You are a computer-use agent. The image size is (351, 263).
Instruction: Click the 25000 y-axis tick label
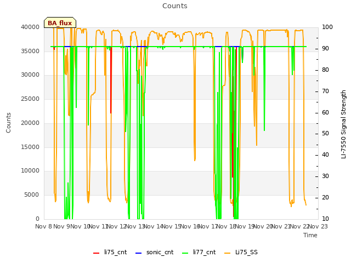[30, 99]
